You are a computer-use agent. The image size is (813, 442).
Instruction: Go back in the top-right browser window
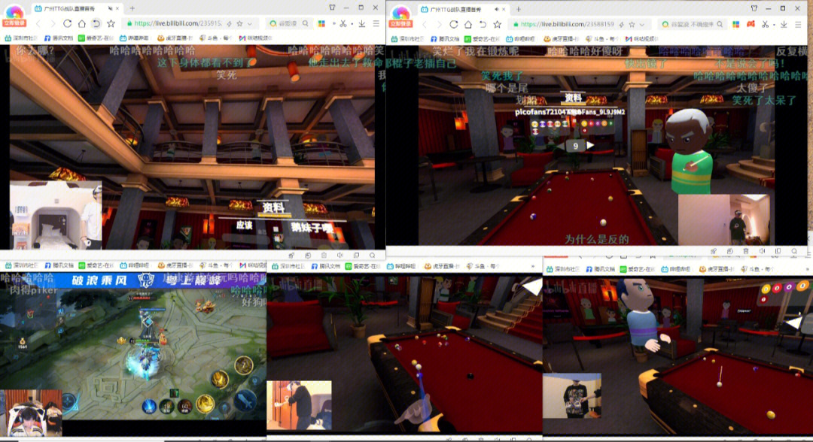click(425, 24)
